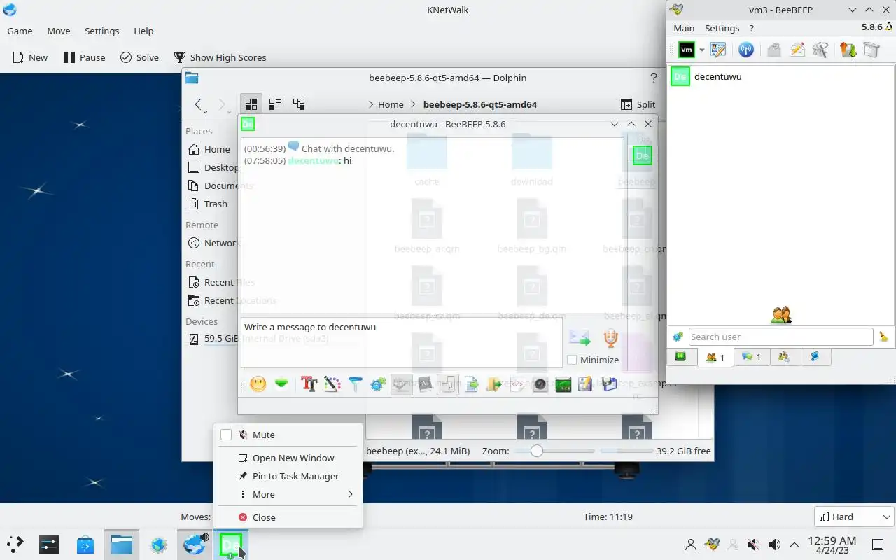Click the send file icon in chat toolbar
The width and height of the screenshot is (896, 560).
[x=472, y=384]
